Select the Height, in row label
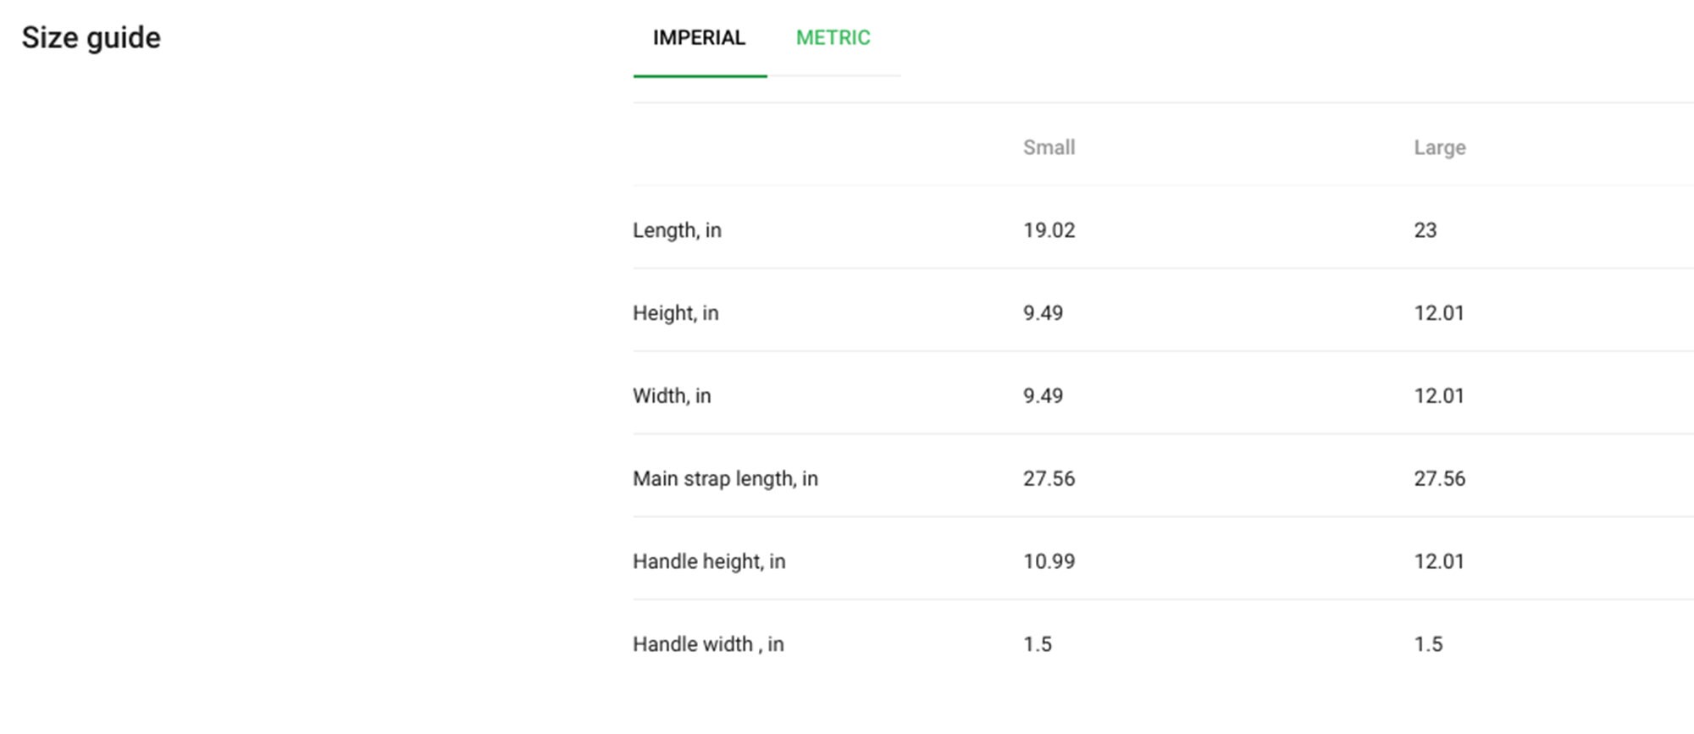This screenshot has width=1694, height=734. 675,313
